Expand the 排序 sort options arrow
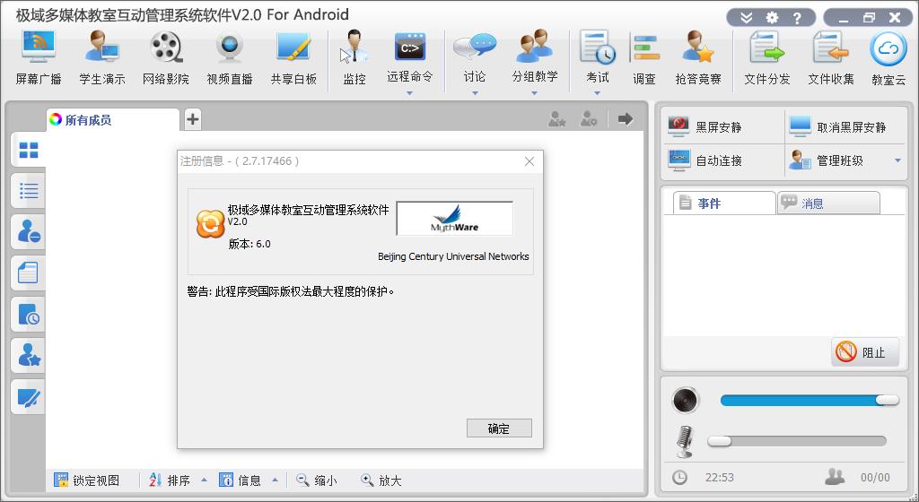This screenshot has height=502, width=919. (x=204, y=480)
